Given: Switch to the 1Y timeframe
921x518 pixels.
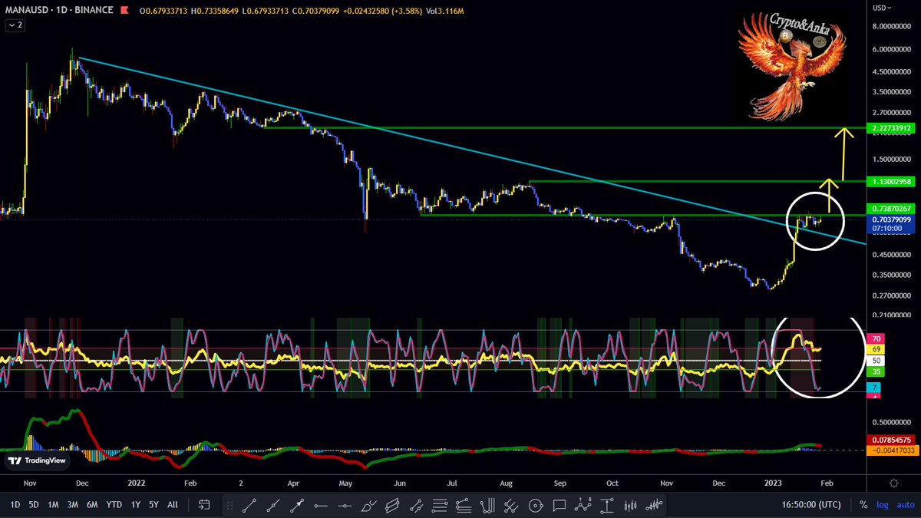Looking at the screenshot, I should coord(136,506).
